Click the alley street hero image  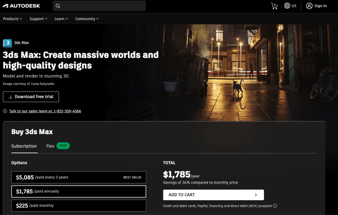250,72
